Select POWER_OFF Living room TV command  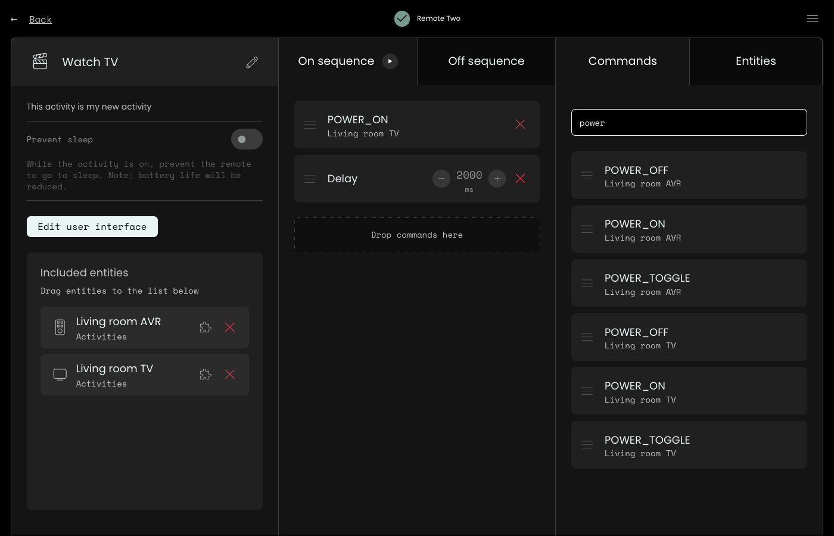(689, 337)
